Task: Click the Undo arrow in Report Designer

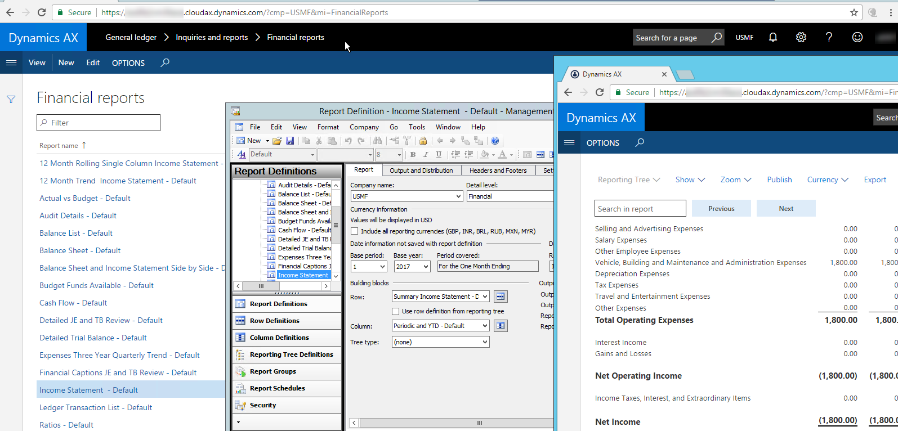Action: pyautogui.click(x=349, y=141)
